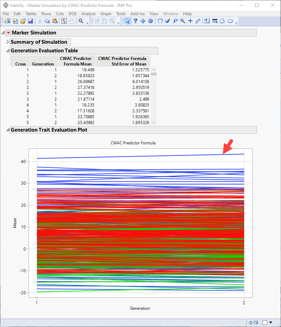Select the Annotate text tool
Viewport: 281px width, 327px height.
(x=207, y=21)
